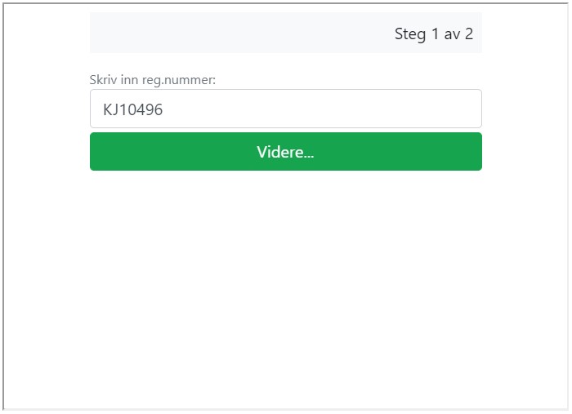Click the word 'reg.nummer' in the field label
Viewport: 572px width, 414px height.
point(177,80)
